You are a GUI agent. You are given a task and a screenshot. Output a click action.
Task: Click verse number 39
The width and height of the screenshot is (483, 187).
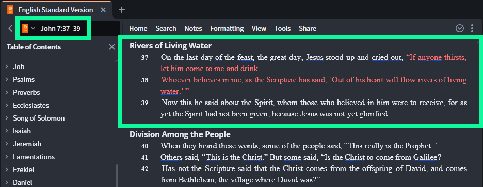pos(145,103)
